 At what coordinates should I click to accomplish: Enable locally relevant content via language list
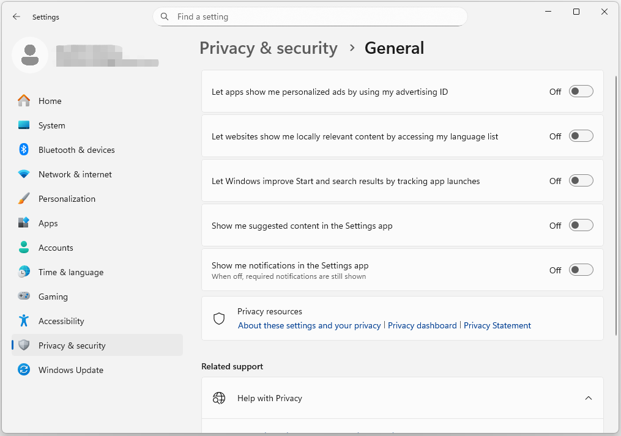click(x=581, y=135)
